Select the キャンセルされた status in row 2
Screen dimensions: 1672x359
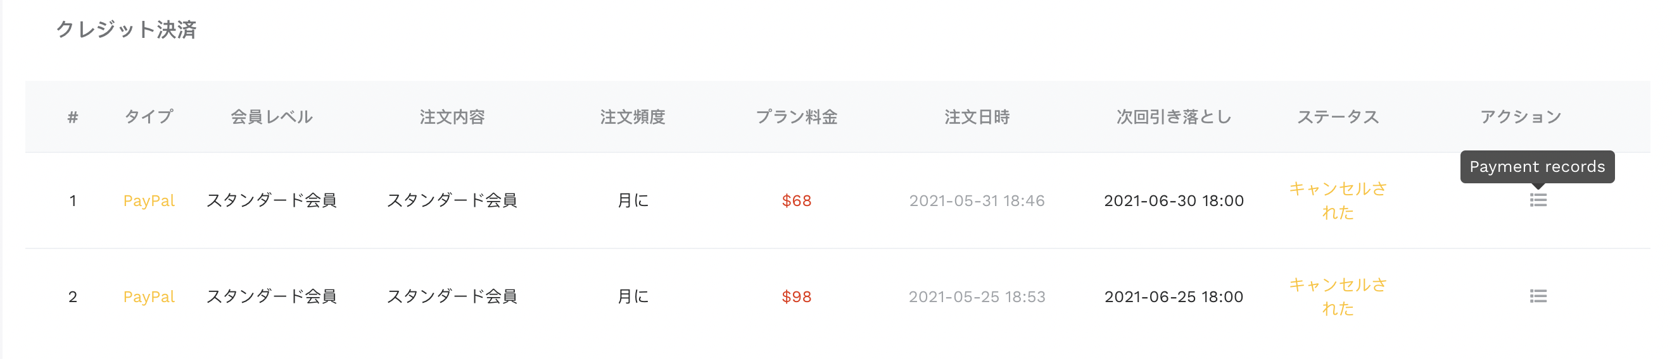tap(1337, 296)
